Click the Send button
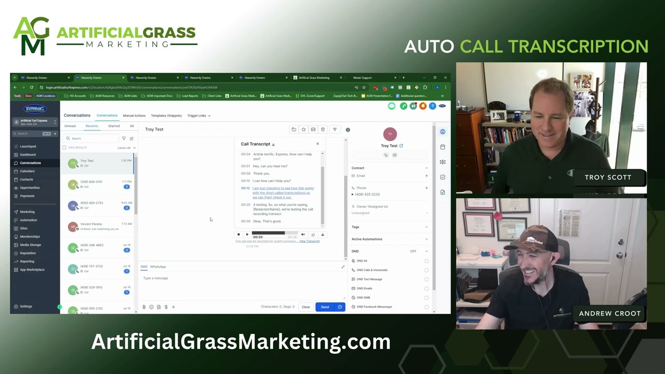665x374 pixels. point(325,307)
